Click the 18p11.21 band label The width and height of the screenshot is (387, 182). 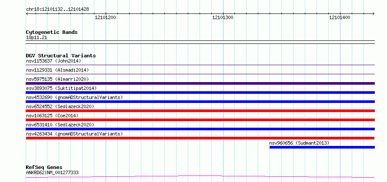coord(37,38)
